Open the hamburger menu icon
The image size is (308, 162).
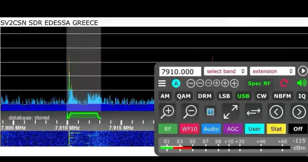point(162,83)
